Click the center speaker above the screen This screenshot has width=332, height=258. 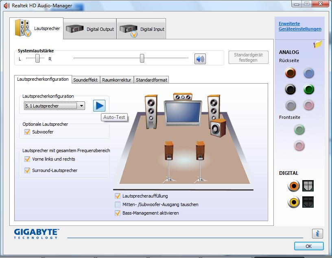click(183, 97)
